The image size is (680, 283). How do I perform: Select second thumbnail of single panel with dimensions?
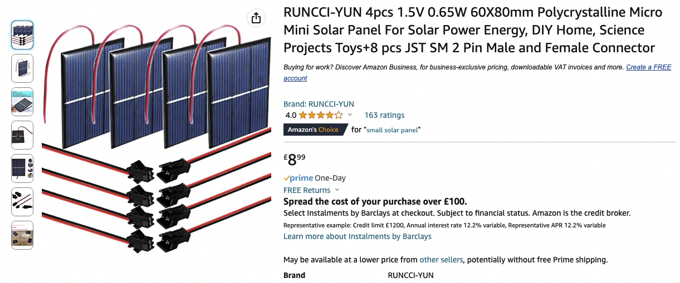pos(22,68)
